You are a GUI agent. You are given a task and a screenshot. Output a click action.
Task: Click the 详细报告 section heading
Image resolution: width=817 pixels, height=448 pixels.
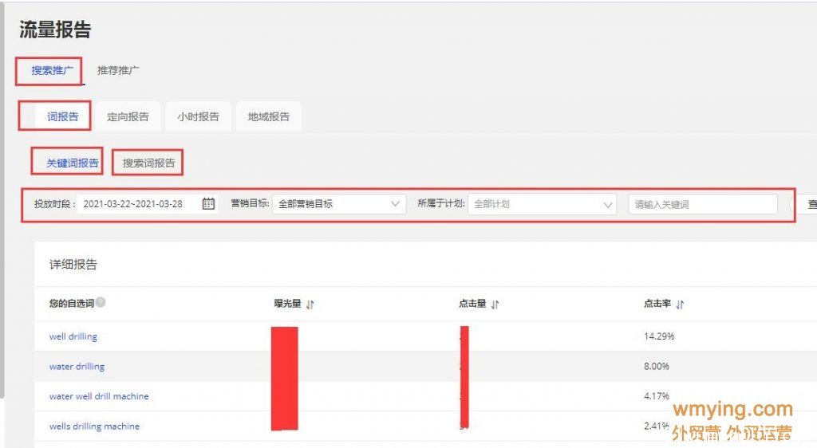tap(73, 265)
